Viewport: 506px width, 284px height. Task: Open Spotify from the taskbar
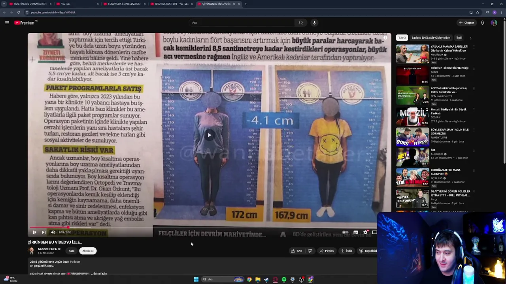tap(284, 279)
